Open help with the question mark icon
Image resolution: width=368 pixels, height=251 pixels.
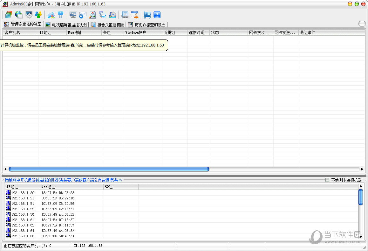click(x=157, y=15)
